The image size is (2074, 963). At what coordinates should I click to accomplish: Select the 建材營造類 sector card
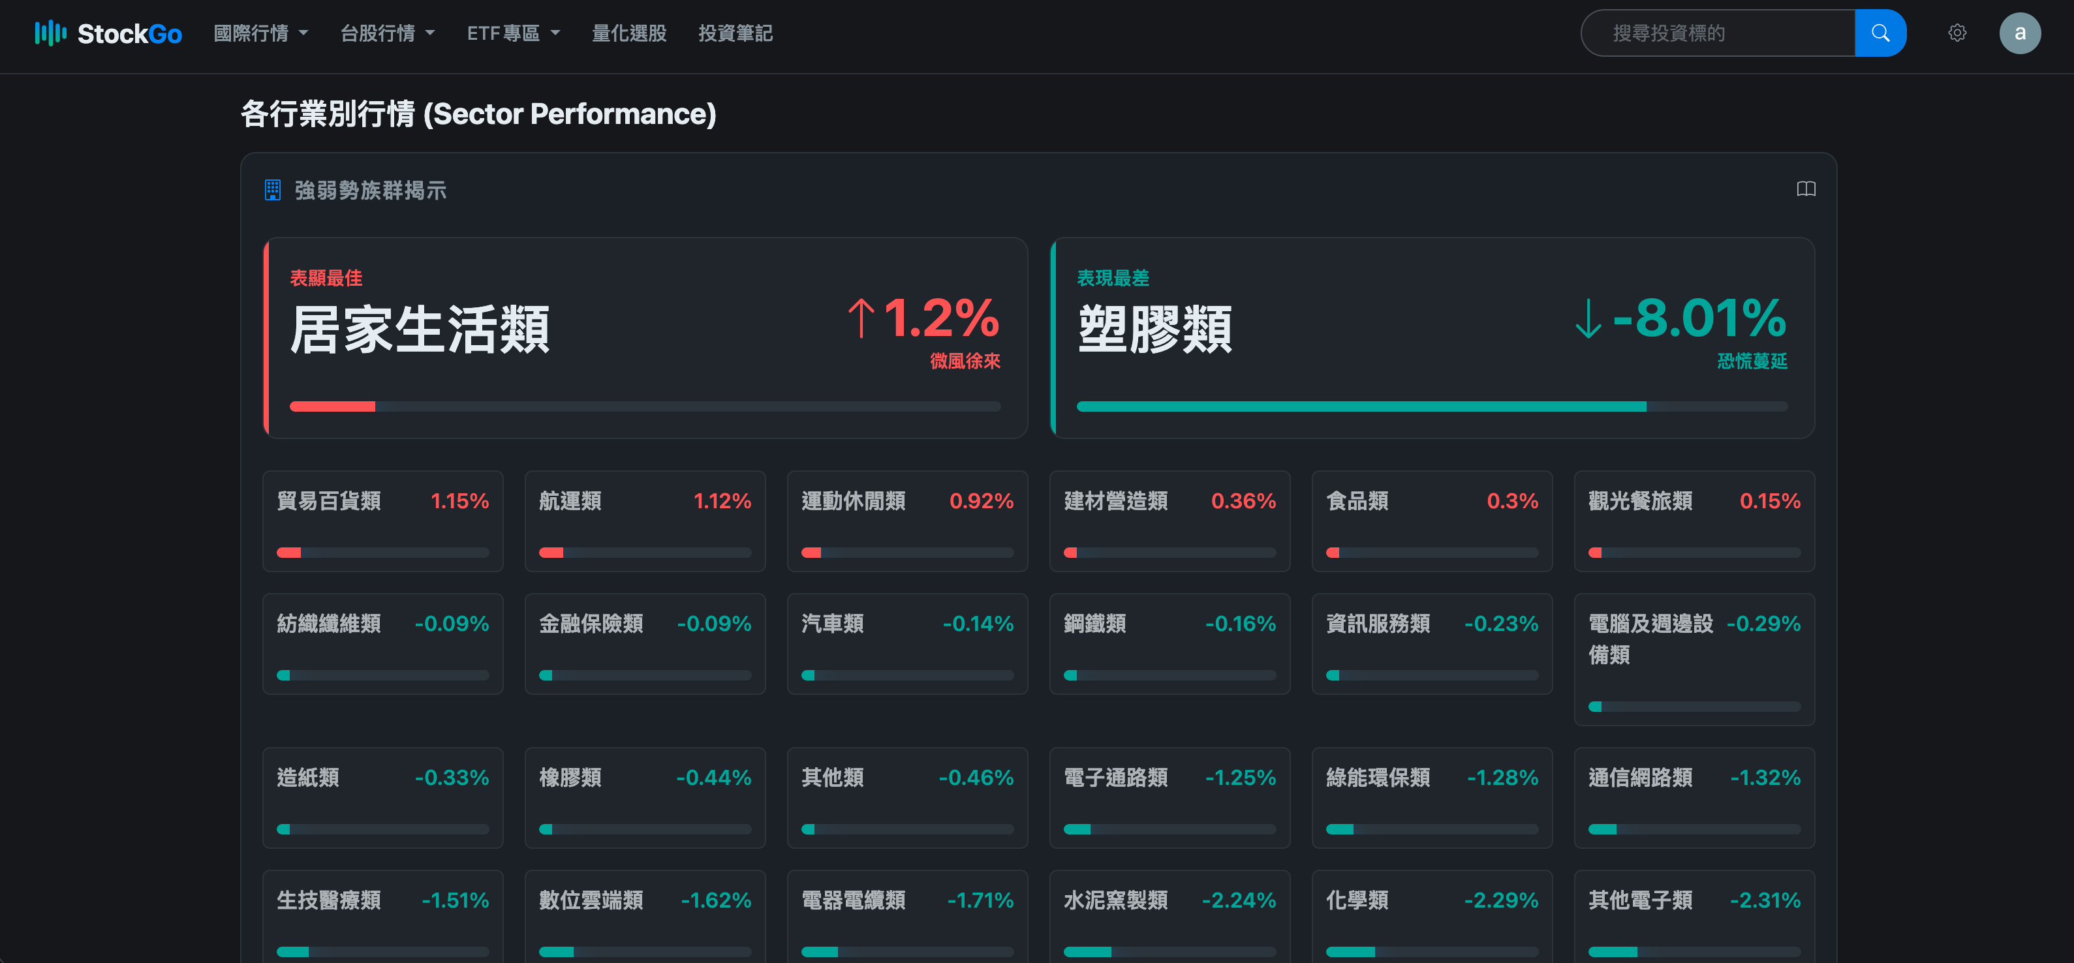1170,521
